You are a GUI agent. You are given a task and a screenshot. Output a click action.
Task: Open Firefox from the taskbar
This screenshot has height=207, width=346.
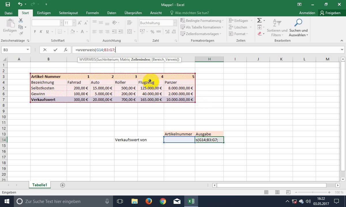click(x=148, y=201)
